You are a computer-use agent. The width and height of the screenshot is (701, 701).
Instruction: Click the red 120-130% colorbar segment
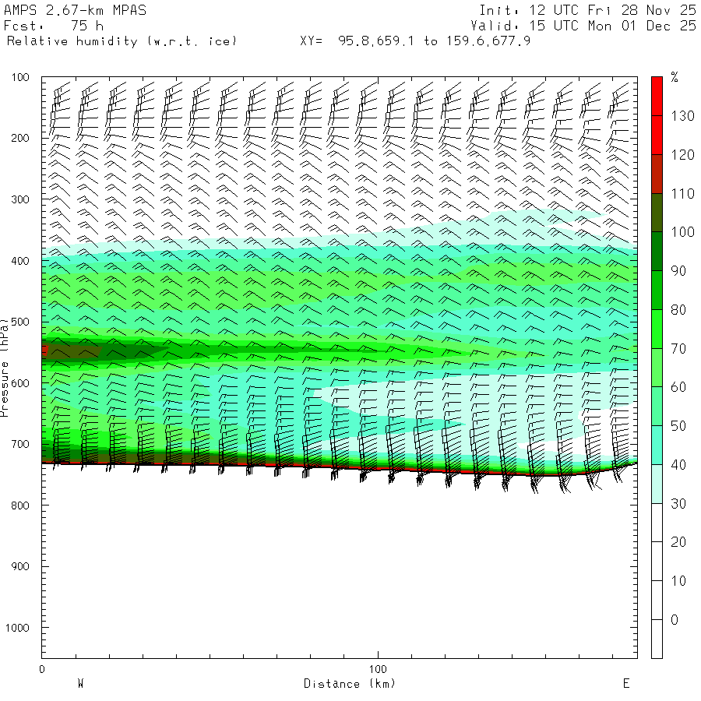click(x=657, y=135)
